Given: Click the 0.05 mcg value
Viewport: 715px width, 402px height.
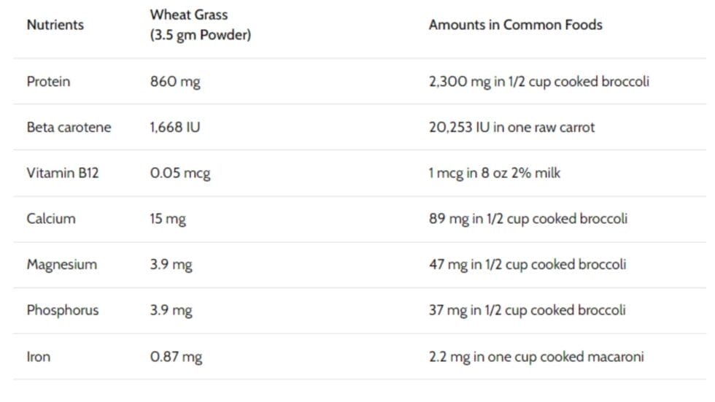Looking at the screenshot, I should tap(179, 174).
